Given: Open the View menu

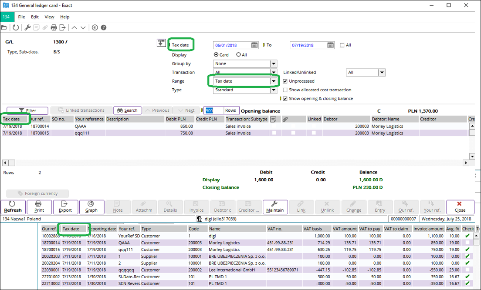Looking at the screenshot, I should [x=49, y=17].
